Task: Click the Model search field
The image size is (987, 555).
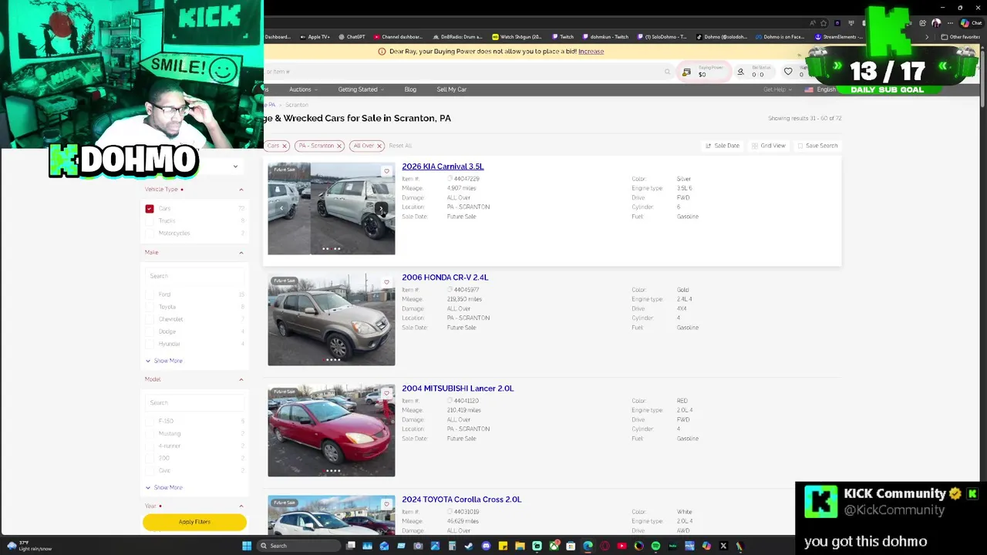Action: click(194, 402)
